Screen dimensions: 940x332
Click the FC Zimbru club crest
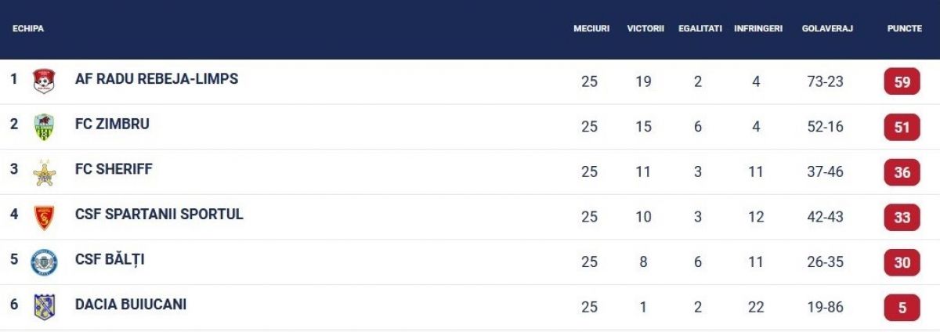coord(44,127)
